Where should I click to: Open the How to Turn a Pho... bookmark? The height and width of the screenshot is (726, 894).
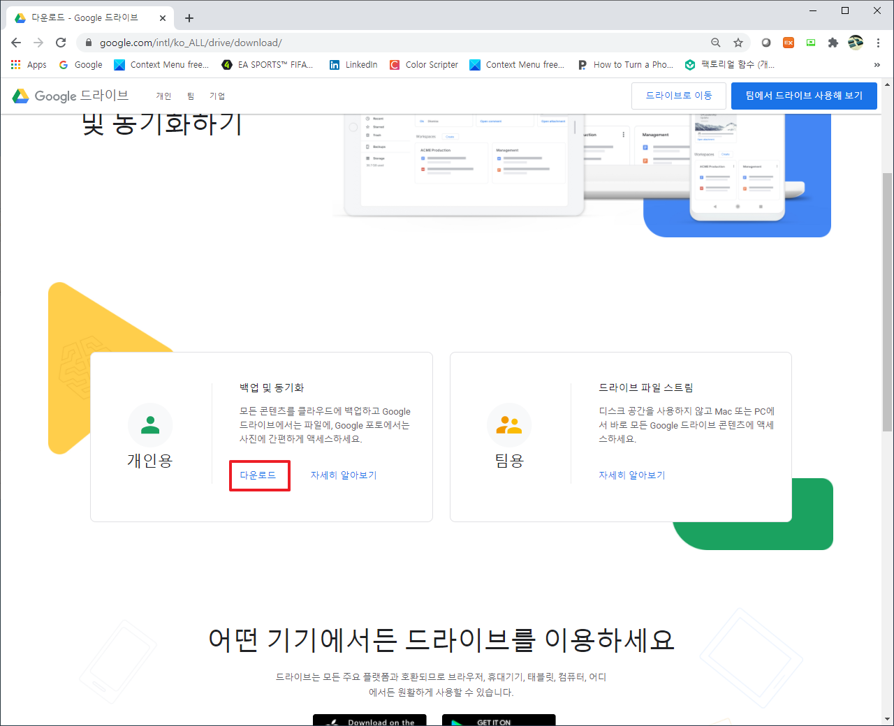tap(626, 65)
